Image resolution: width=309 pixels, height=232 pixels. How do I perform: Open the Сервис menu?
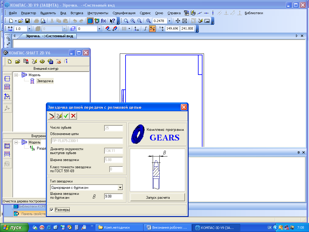click(145, 13)
